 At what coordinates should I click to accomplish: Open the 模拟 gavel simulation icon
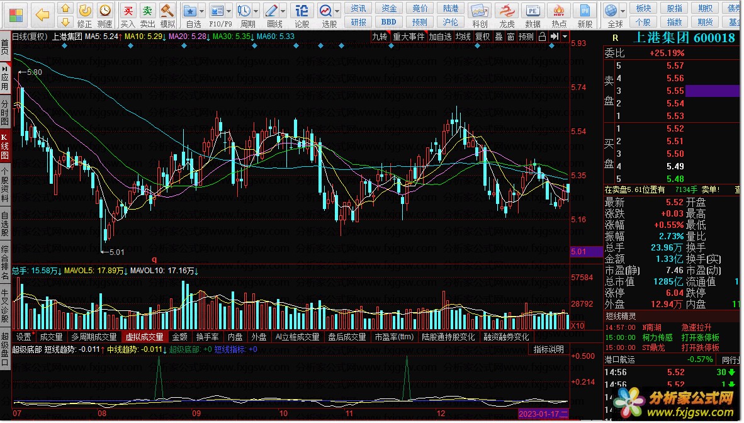(x=167, y=10)
